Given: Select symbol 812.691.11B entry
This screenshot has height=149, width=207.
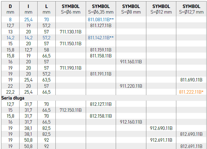Looking at the screenshot, I should point(191,146).
